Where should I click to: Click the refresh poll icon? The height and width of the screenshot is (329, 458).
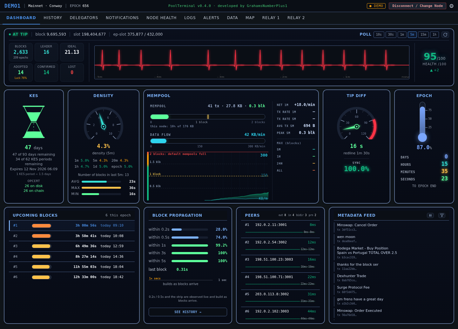pyautogui.click(x=445, y=35)
